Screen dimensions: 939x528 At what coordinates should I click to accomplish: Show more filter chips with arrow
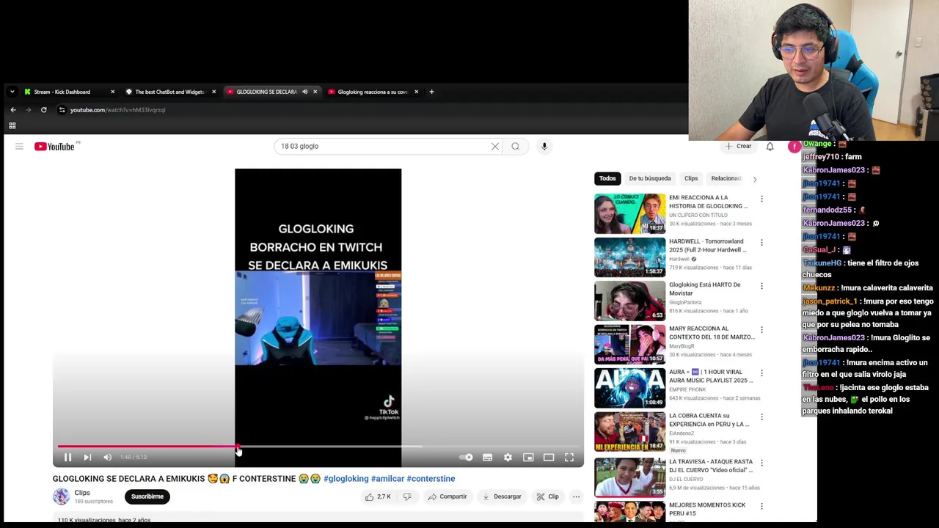point(754,178)
